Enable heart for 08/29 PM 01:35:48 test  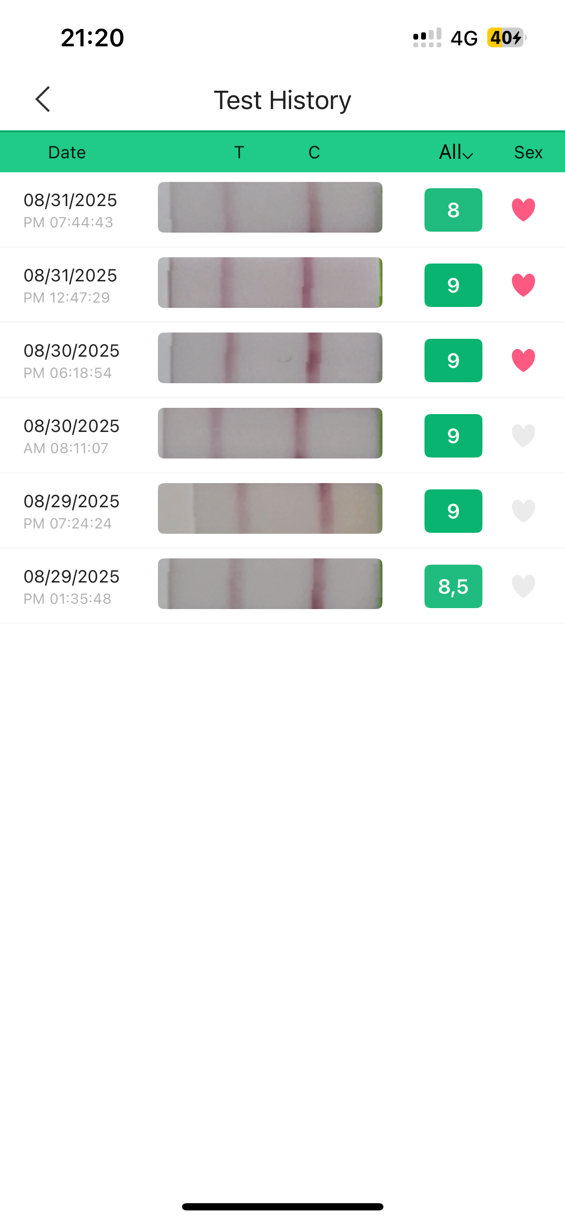tap(523, 586)
